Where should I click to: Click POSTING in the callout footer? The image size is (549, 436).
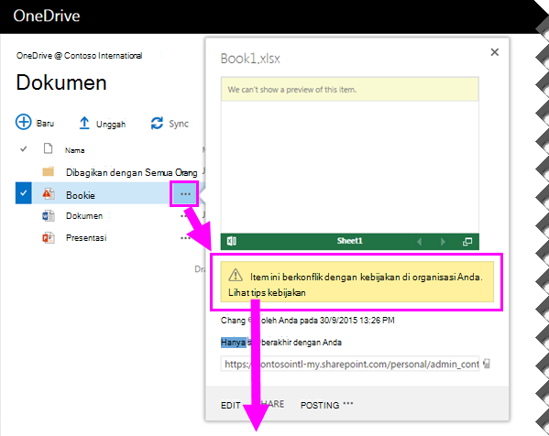click(320, 405)
